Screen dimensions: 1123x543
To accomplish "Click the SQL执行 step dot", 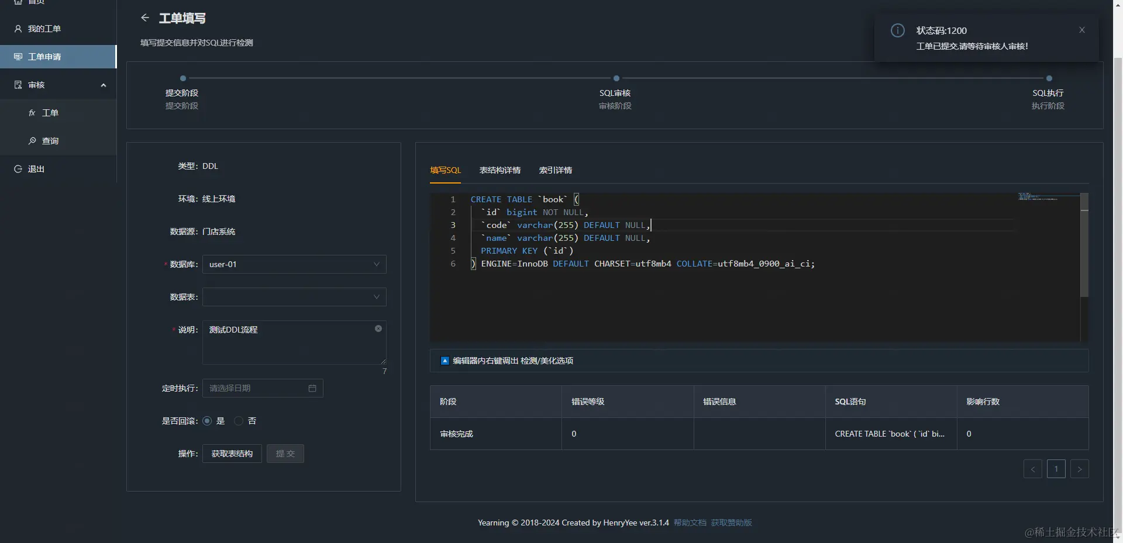I will tap(1049, 78).
